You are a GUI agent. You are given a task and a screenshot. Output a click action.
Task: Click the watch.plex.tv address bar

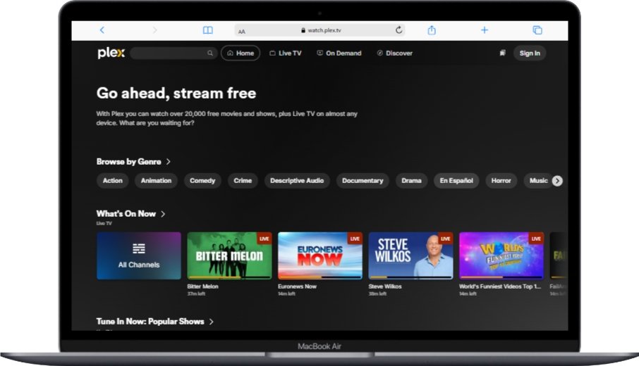click(x=320, y=30)
